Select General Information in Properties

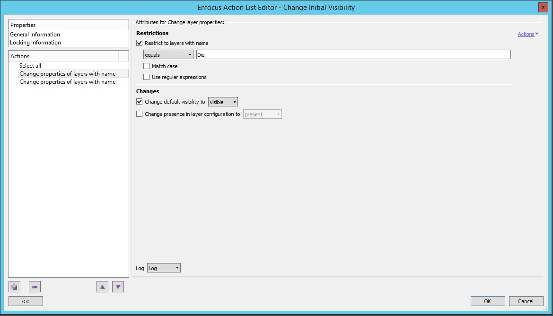[35, 34]
